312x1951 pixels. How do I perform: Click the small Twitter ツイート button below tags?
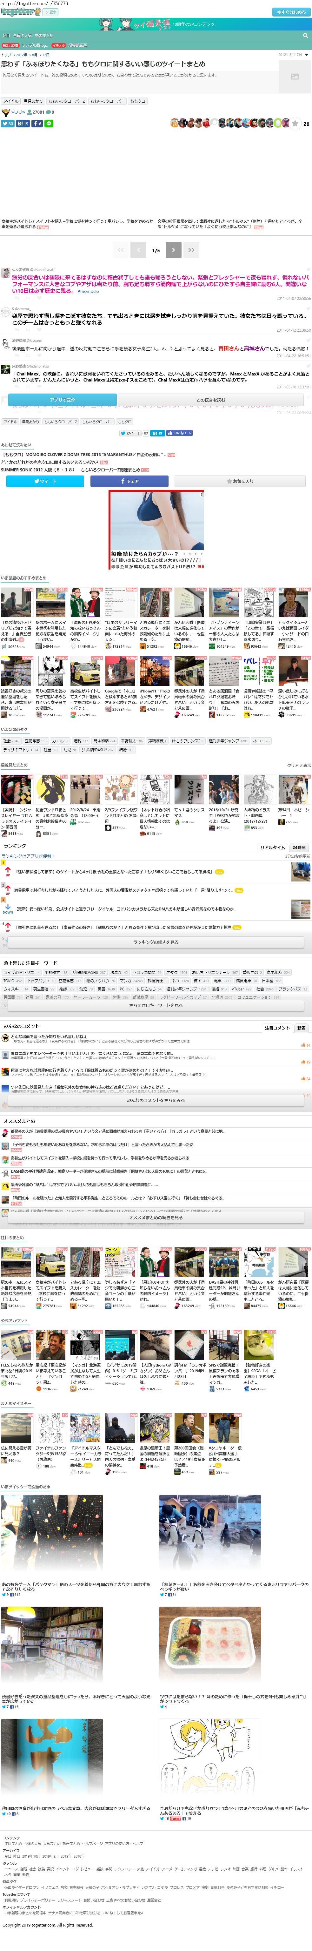(x=132, y=433)
